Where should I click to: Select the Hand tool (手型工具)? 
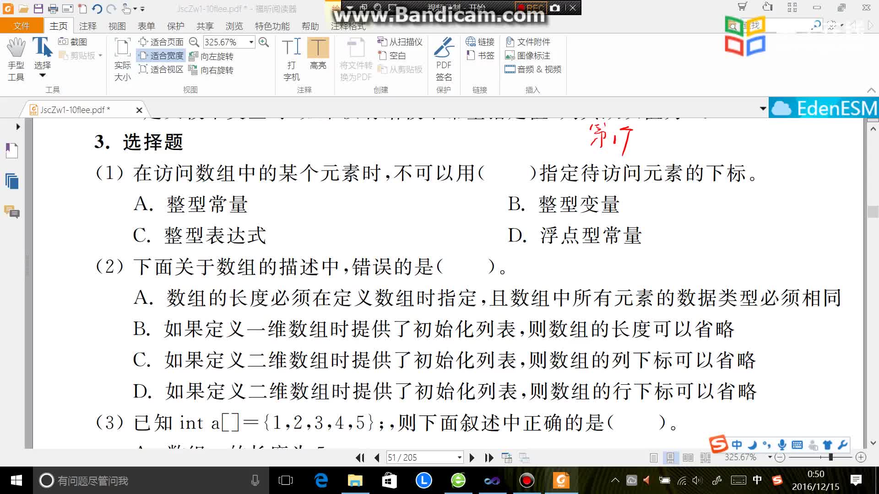tap(16, 59)
